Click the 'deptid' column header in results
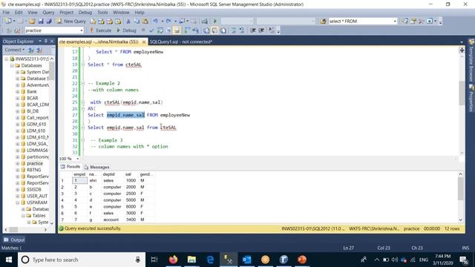The height and width of the screenshot is (267, 475). pos(108,174)
